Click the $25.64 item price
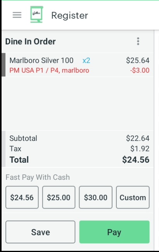159x252 pixels. click(x=138, y=61)
